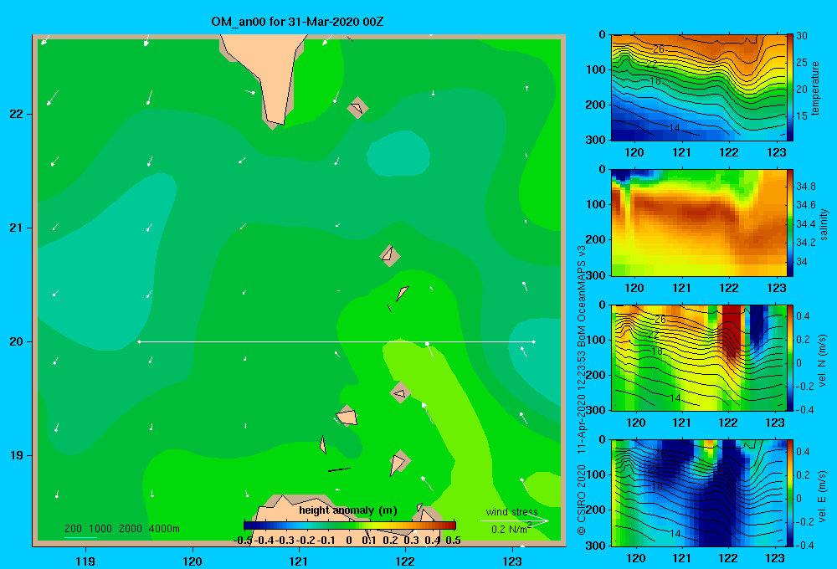837x569 pixels.
Task: Click the latitude label '21' on map axis
Action: click(17, 228)
